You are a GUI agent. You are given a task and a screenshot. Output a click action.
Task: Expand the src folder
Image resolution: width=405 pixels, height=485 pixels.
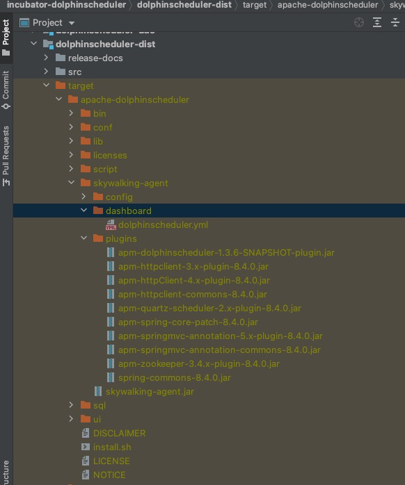click(x=46, y=72)
